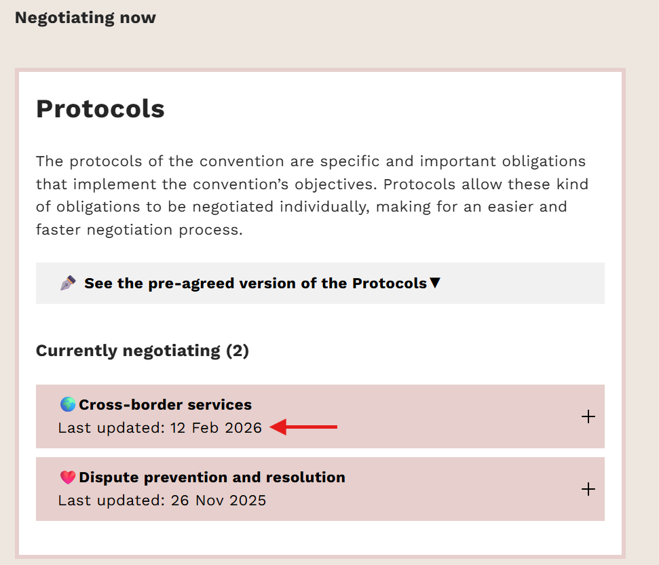Click the plus icon on Cross-border services row
659x565 pixels.
click(x=588, y=416)
